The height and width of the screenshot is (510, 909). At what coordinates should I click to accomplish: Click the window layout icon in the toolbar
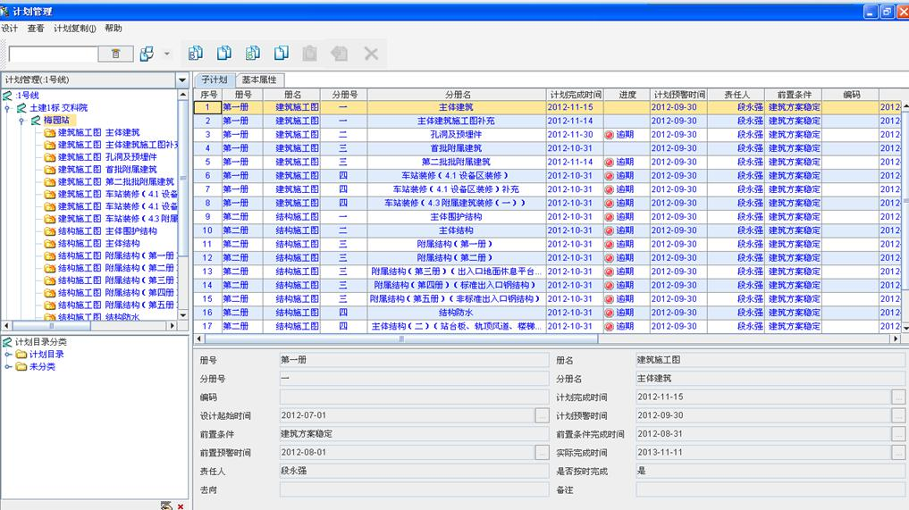click(x=147, y=54)
